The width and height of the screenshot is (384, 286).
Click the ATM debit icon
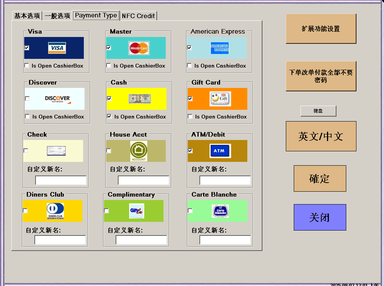pos(220,151)
